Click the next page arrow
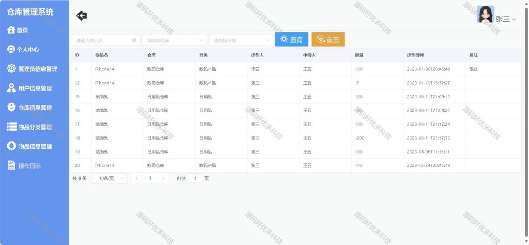Image resolution: width=529 pixels, height=245 pixels. click(164, 178)
